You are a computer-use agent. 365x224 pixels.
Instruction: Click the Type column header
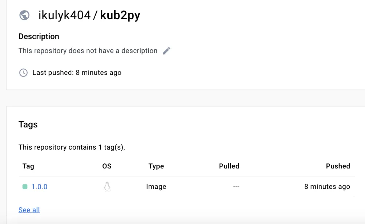pyautogui.click(x=156, y=166)
